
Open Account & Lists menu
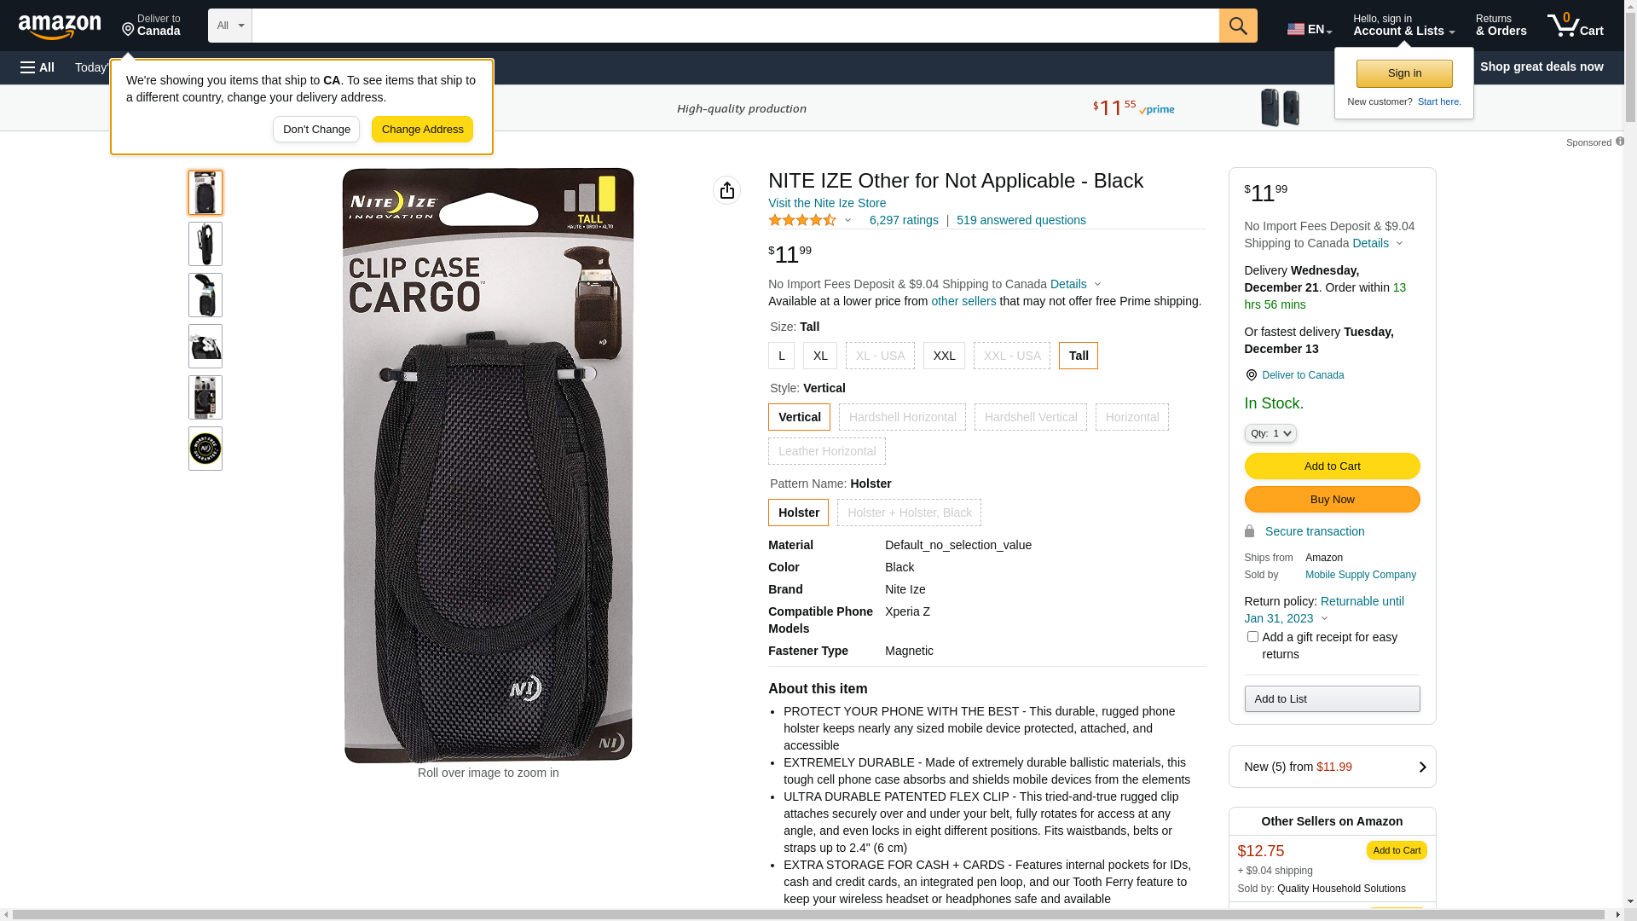point(1403,26)
